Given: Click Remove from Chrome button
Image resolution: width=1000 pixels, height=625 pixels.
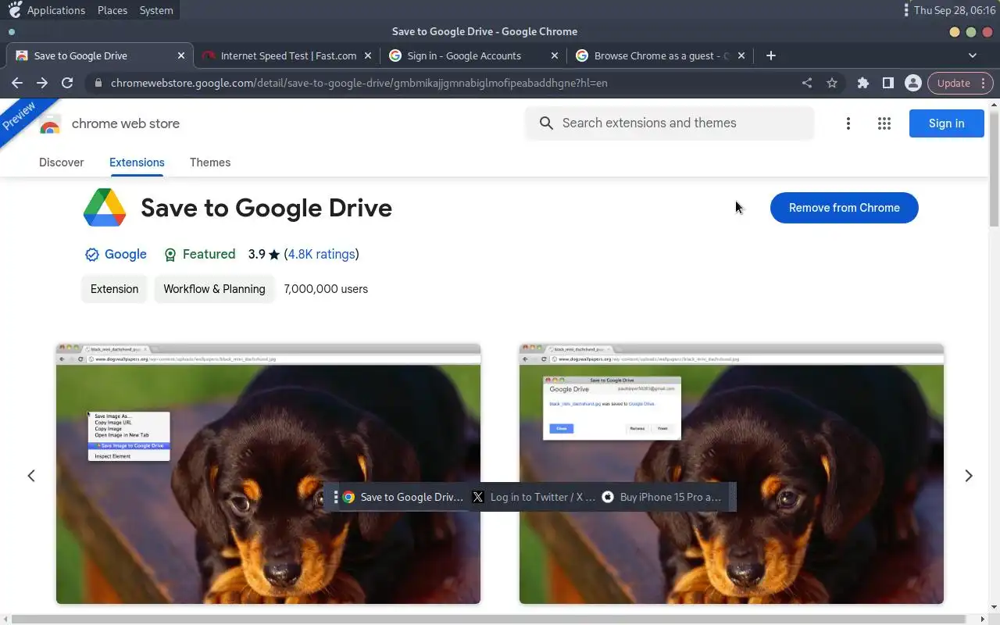Looking at the screenshot, I should [x=844, y=208].
